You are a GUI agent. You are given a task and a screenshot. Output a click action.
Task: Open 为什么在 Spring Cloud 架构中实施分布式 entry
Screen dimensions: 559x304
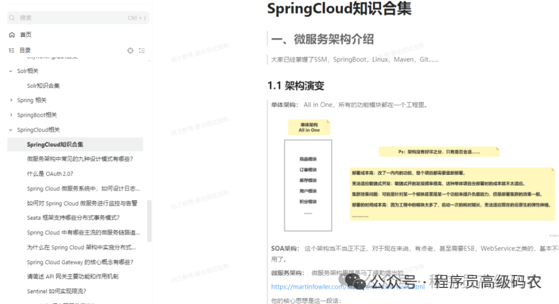(81, 247)
